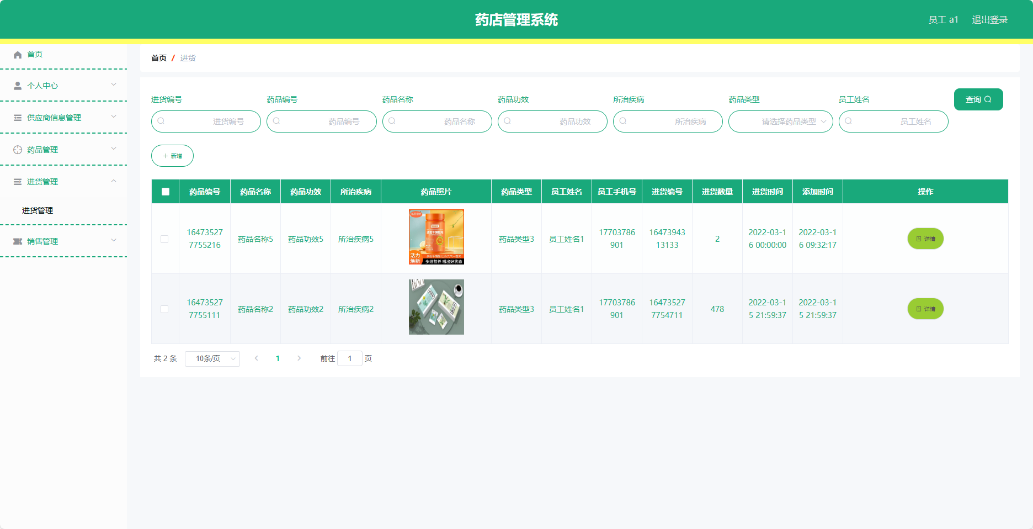Screen dimensions: 1033x529
Task: Click search icon in 药品功效 field
Action: pos(507,121)
